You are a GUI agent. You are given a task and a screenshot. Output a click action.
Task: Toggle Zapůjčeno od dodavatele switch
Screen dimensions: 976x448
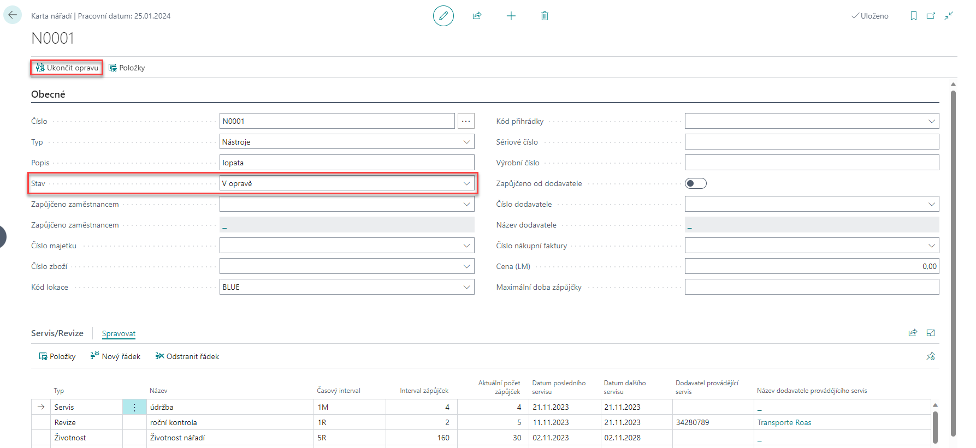[x=695, y=183]
